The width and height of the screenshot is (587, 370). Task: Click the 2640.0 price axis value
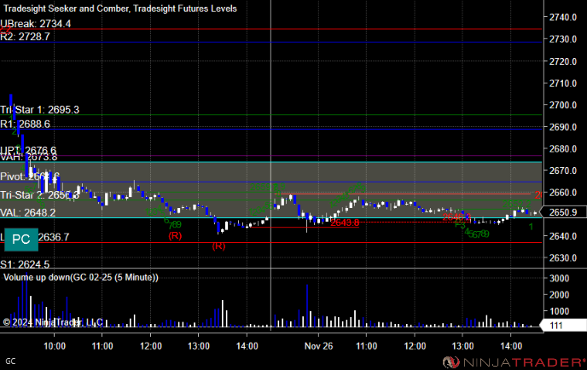pos(562,236)
